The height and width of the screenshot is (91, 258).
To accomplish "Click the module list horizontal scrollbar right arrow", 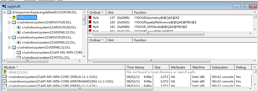I will click(251, 88).
